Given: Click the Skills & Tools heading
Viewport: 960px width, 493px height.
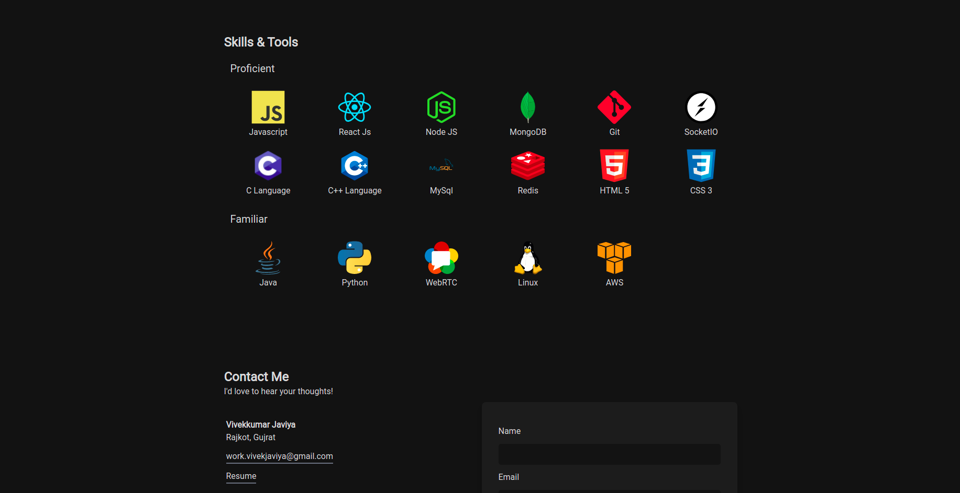Looking at the screenshot, I should point(261,42).
